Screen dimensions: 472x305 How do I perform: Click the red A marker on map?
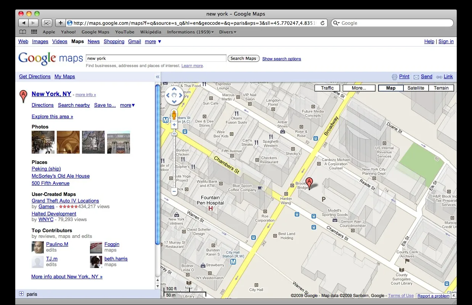click(x=310, y=183)
